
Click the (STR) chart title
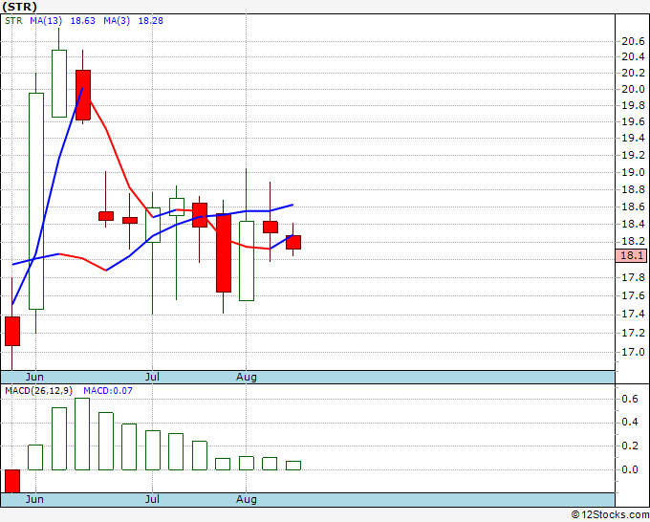(x=19, y=7)
